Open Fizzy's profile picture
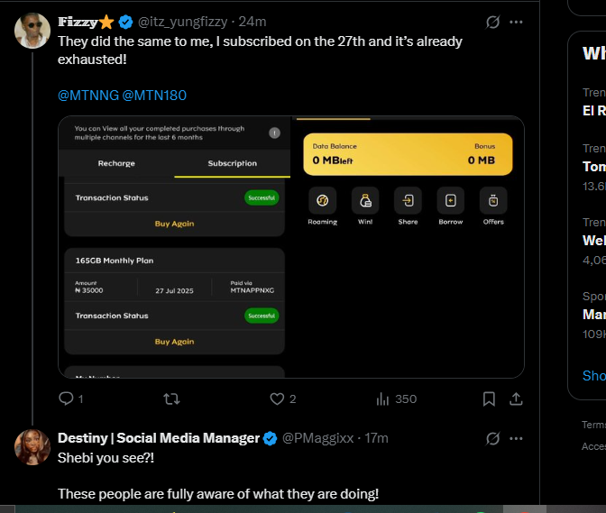Viewport: 606px width, 513px height. (x=32, y=32)
